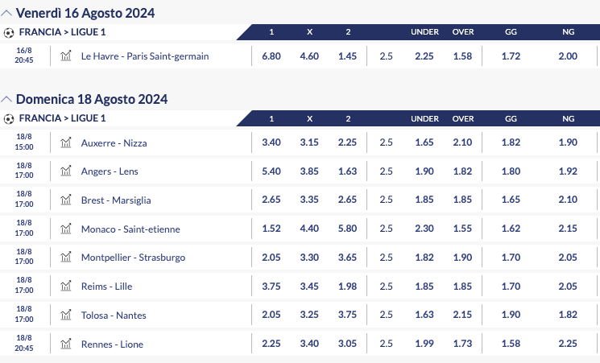
Task: Open statistics icon for Angers - Lens
Action: [66, 171]
